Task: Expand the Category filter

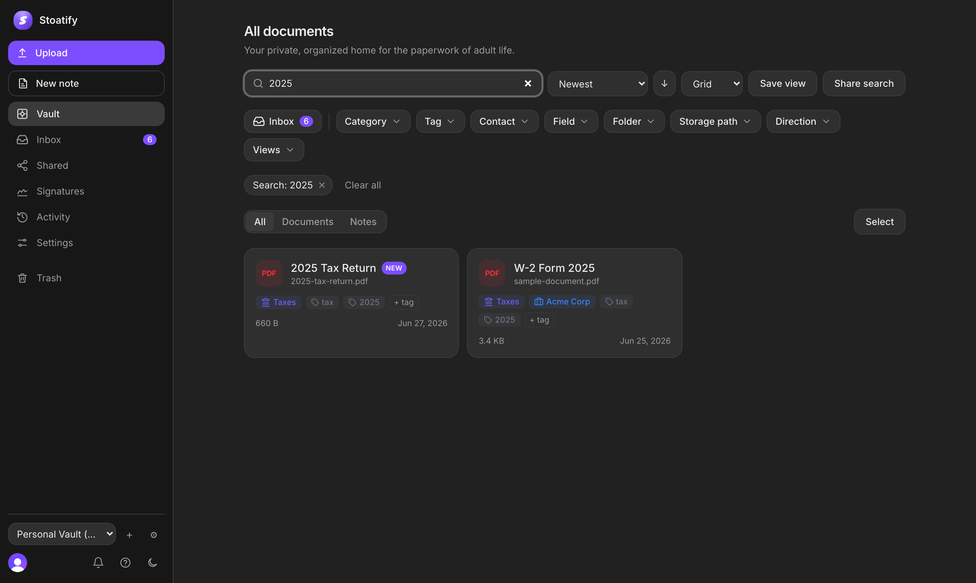Action: pos(373,121)
